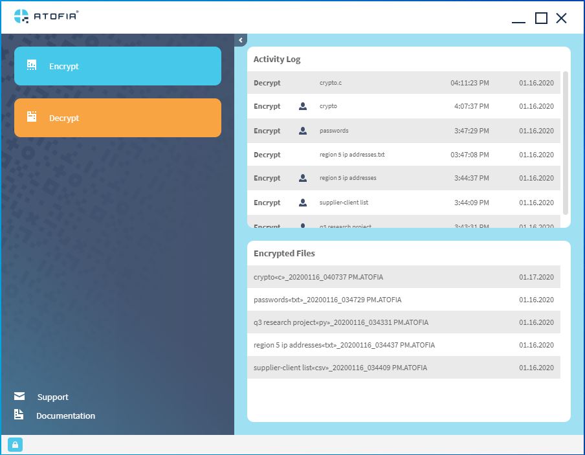Click the 03:47:08 PM timestamp
Image resolution: width=585 pixels, height=455 pixels.
pyautogui.click(x=469, y=155)
